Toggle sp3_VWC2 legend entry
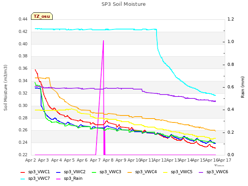This screenshot has width=248, height=186. (x=71, y=172)
